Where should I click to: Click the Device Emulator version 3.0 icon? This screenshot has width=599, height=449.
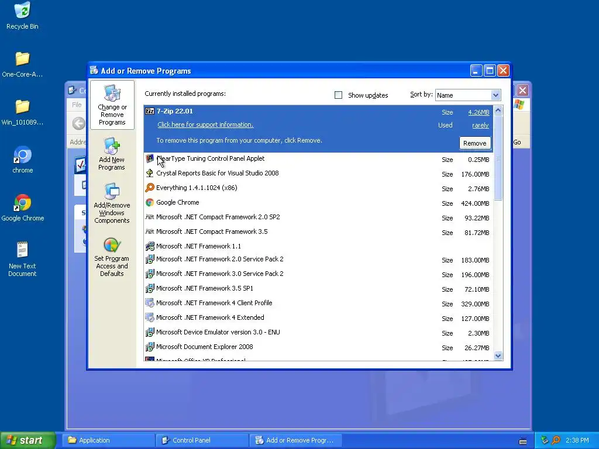(150, 332)
